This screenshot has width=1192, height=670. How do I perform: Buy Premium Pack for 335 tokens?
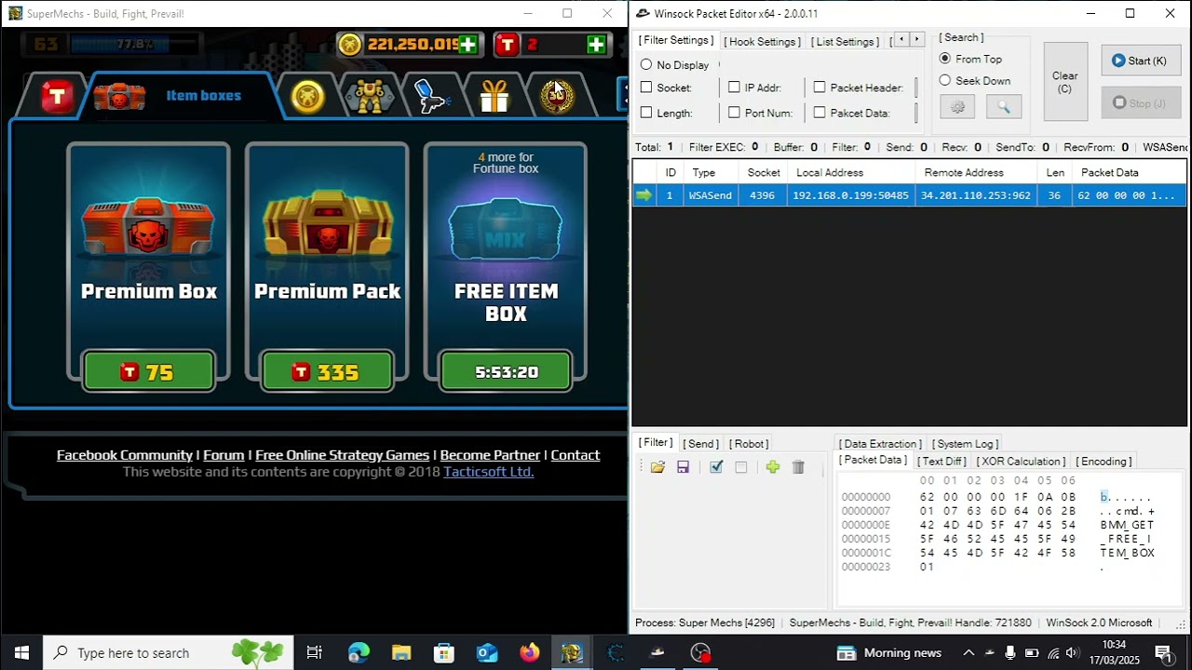[x=328, y=372]
